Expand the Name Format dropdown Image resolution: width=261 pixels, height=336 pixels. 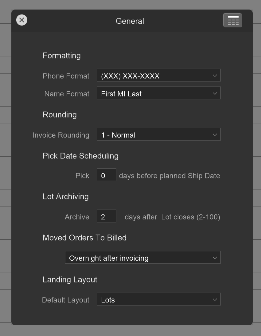tap(158, 93)
